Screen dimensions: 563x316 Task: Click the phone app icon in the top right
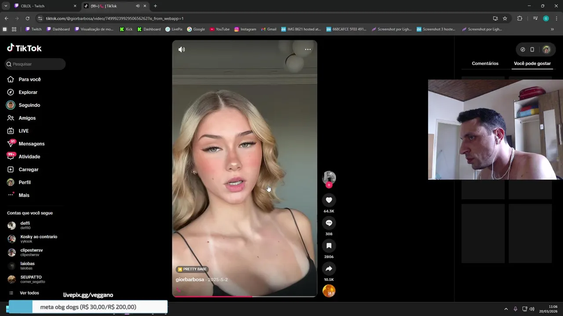532,50
